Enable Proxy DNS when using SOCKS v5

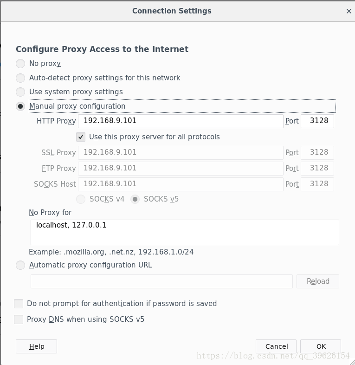pyautogui.click(x=19, y=319)
